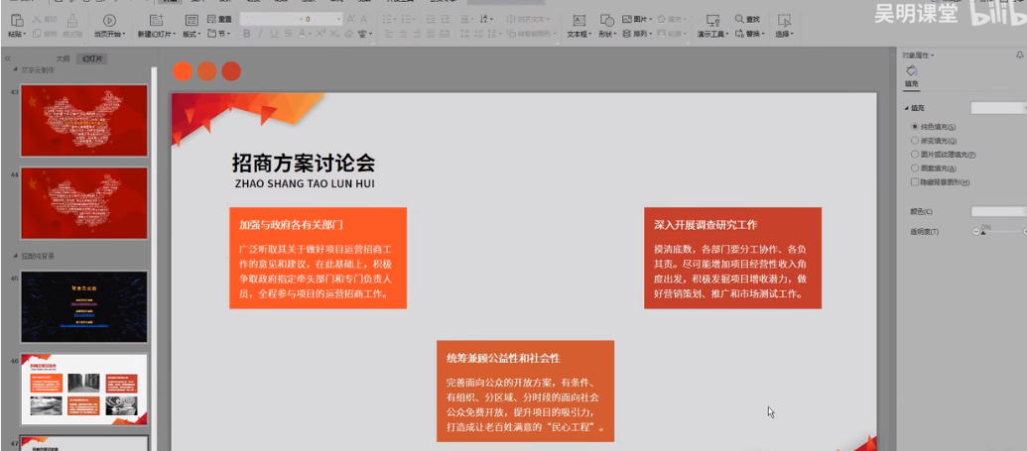Select Pattern fill (图案填充) radio

915,169
